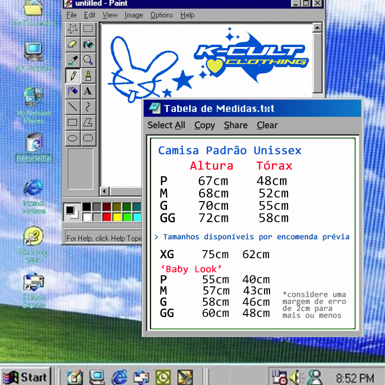The image size is (385, 385).
Task: Pick the Magnifier tool
Action: pyautogui.click(x=88, y=60)
